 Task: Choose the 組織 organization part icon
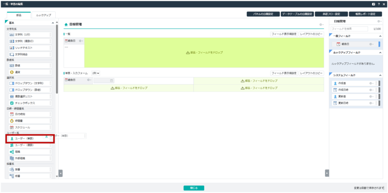pos(12,152)
